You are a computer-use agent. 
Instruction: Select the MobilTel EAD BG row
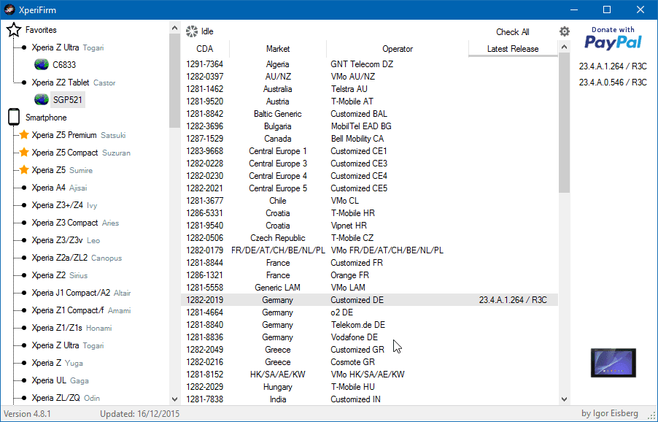pos(369,126)
